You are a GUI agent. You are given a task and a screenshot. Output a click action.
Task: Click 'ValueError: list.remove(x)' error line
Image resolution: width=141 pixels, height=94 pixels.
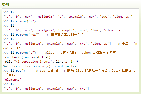click(x=41, y=66)
